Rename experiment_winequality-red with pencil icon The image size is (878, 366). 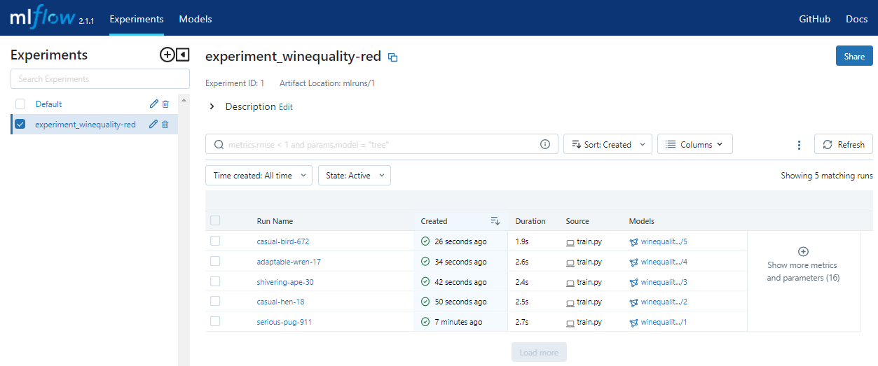click(x=154, y=125)
